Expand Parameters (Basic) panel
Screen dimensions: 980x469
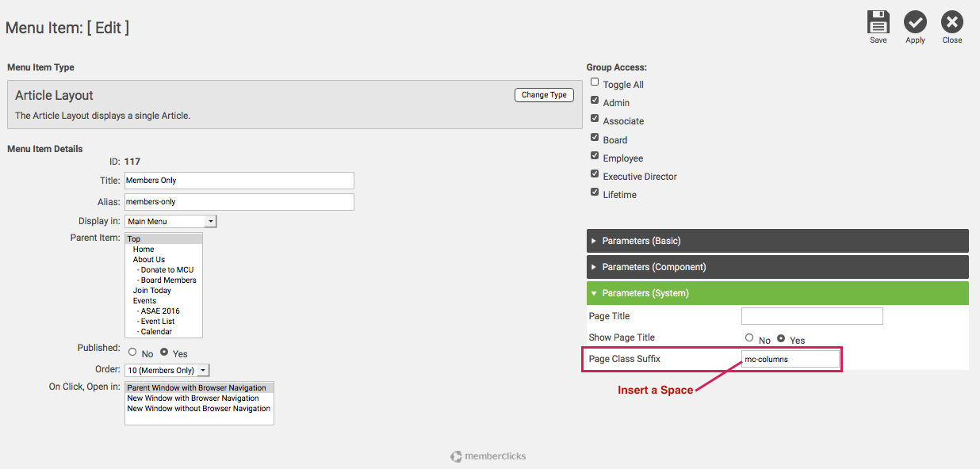click(x=777, y=241)
